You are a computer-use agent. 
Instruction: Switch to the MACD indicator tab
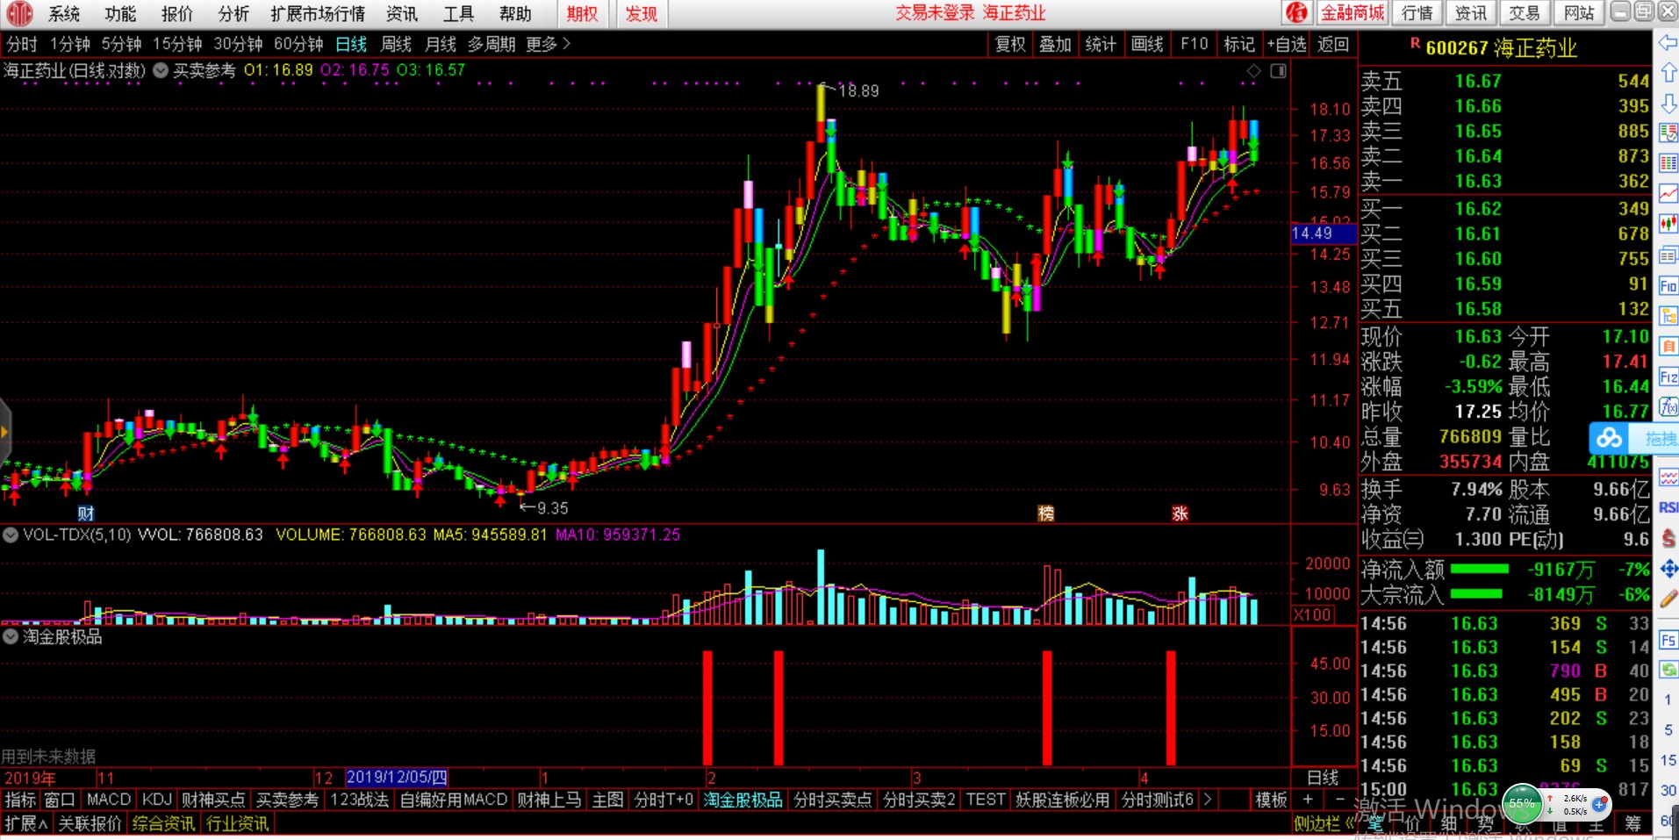click(x=109, y=800)
